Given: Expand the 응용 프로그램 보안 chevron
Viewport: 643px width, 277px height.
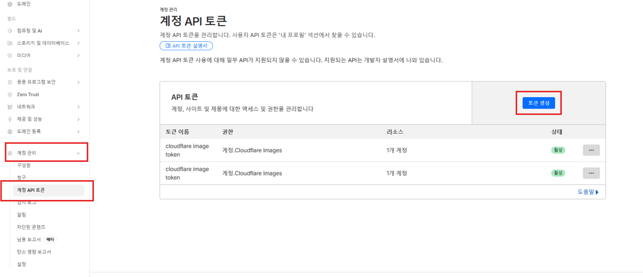Looking at the screenshot, I should (78, 82).
